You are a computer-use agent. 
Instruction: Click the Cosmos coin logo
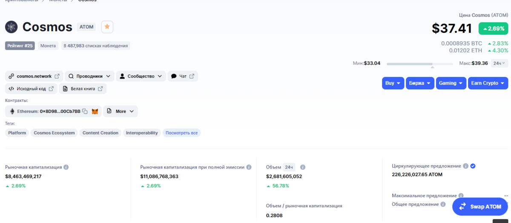[11, 27]
